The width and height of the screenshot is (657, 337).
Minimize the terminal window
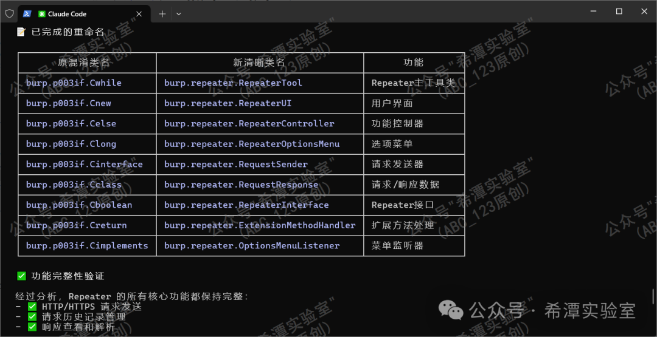click(592, 12)
